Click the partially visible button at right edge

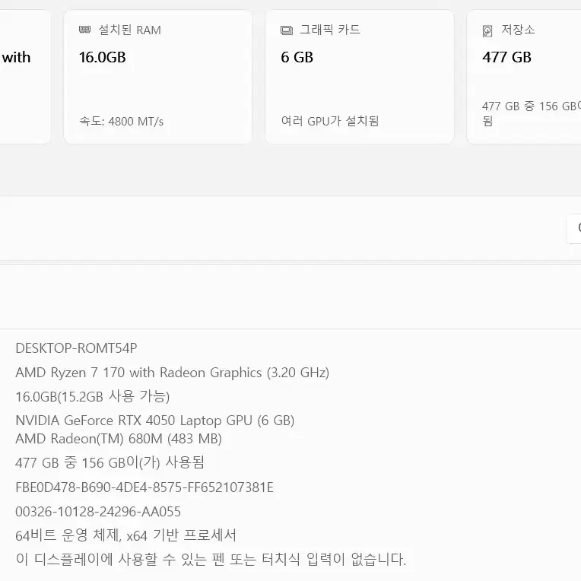pyautogui.click(x=573, y=229)
